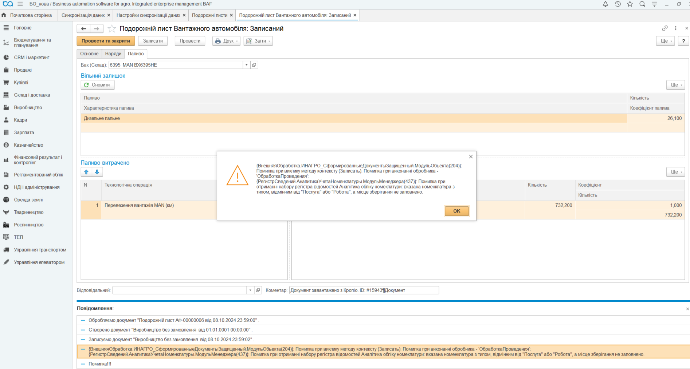Open the Виробництво sidebar section
Viewport: 690px width, 369px height.
click(28, 107)
